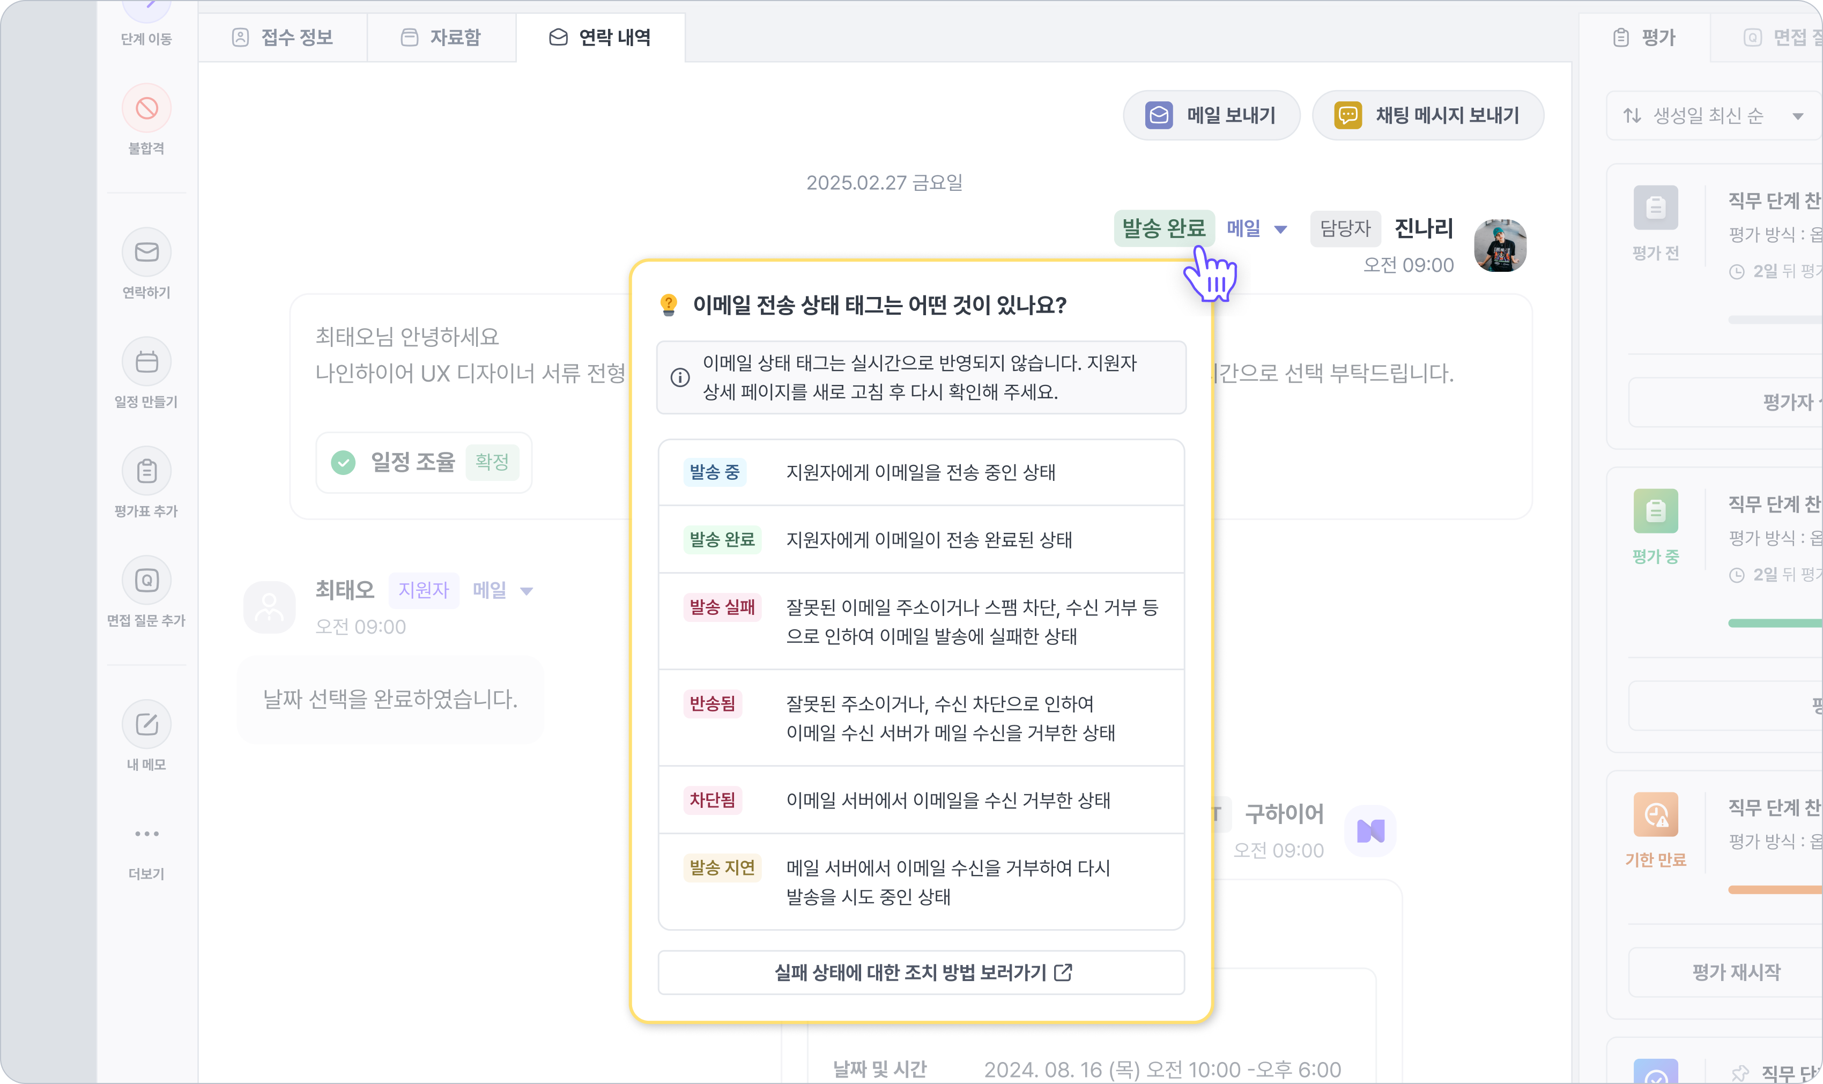Open the 연락하기 mail icon in sidebar

tap(147, 253)
